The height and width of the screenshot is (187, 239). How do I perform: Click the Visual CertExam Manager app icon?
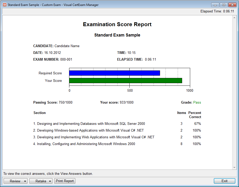coord(5,5)
